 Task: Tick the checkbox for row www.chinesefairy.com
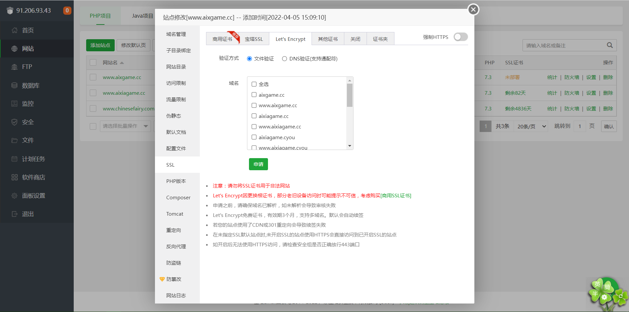coord(93,108)
